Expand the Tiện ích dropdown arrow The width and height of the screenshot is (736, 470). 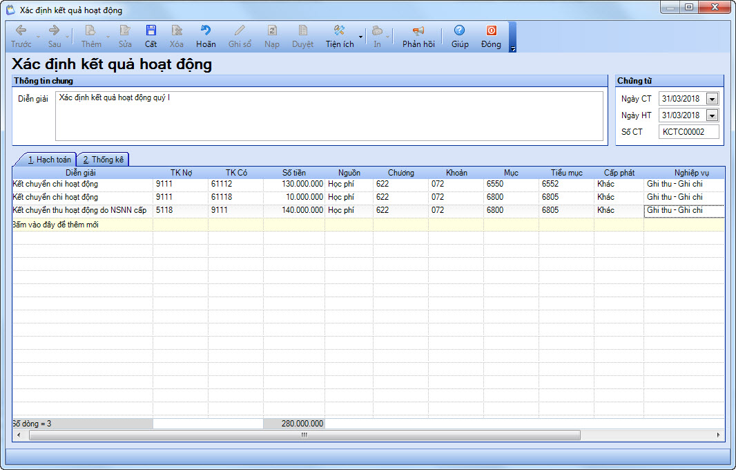point(360,37)
